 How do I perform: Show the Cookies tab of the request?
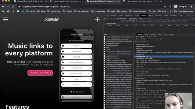point(171,34)
